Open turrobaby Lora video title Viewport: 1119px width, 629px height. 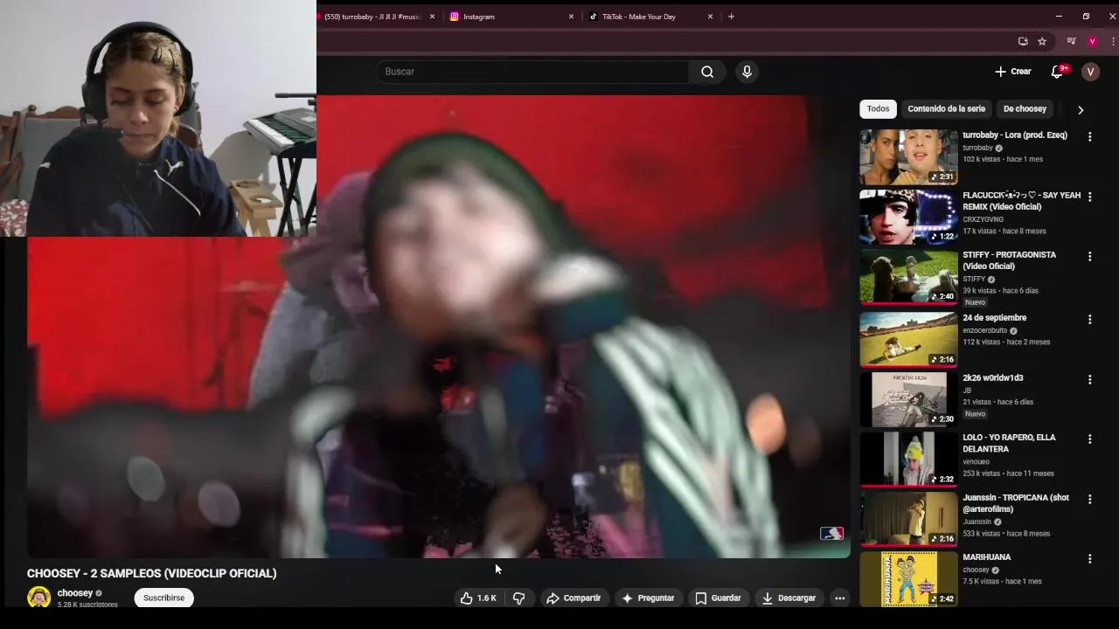(x=1015, y=135)
